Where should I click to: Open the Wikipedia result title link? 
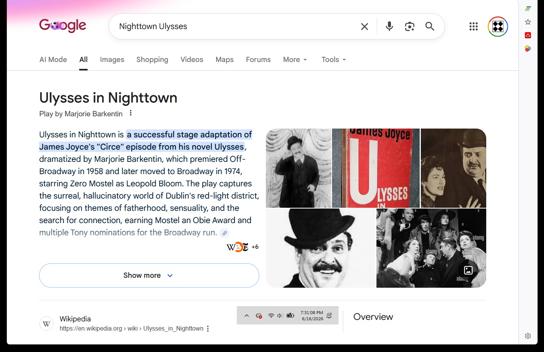click(75, 319)
